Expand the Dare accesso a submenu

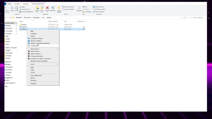tap(43, 49)
